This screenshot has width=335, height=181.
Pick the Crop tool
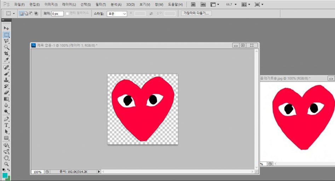(6, 54)
